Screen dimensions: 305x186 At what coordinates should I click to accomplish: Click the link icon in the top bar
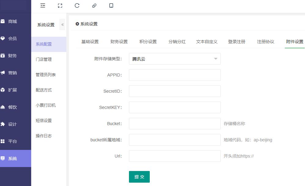click(x=94, y=6)
